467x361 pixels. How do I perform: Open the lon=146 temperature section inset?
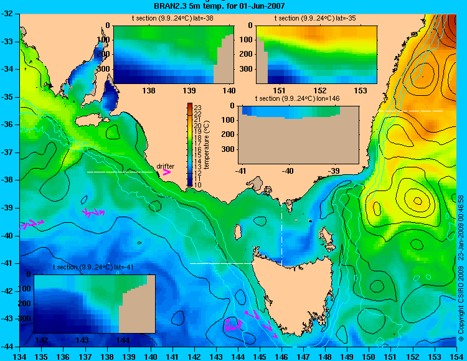pos(298,134)
